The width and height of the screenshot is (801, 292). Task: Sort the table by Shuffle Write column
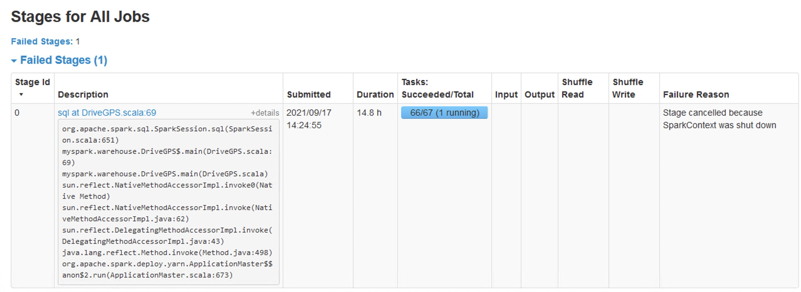[x=627, y=88]
